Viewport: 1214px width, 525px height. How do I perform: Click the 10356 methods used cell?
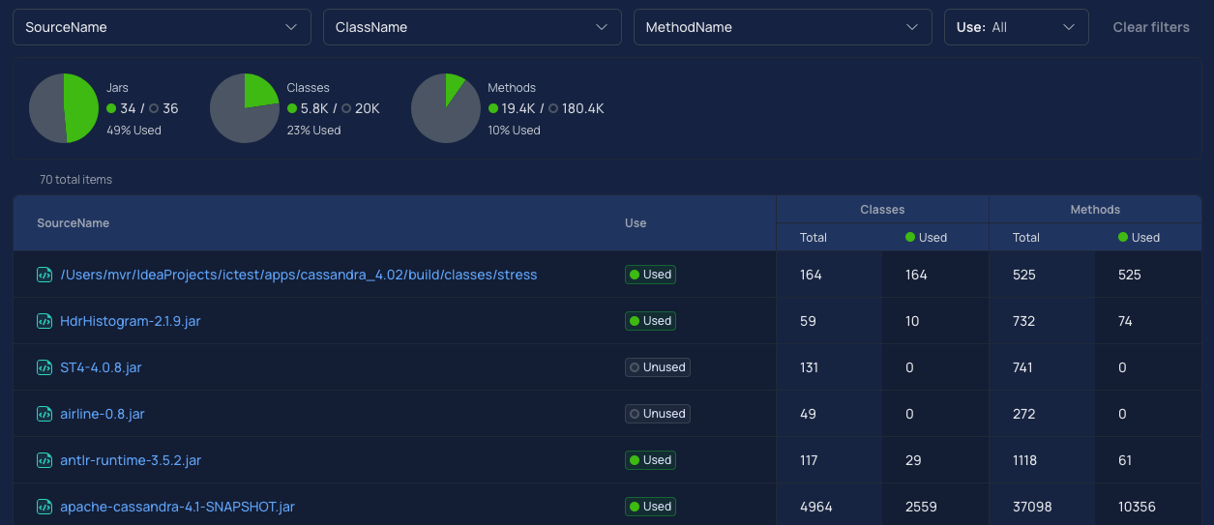1137,507
